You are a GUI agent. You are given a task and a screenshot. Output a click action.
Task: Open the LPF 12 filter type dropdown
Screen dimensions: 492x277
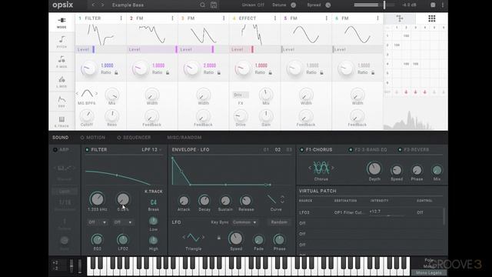(x=152, y=150)
